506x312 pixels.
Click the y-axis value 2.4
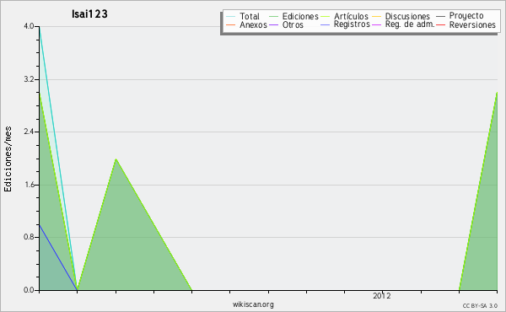pyautogui.click(x=29, y=132)
